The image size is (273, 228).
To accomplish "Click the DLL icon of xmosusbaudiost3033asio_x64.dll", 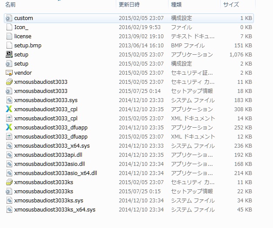I will pos(9,173).
